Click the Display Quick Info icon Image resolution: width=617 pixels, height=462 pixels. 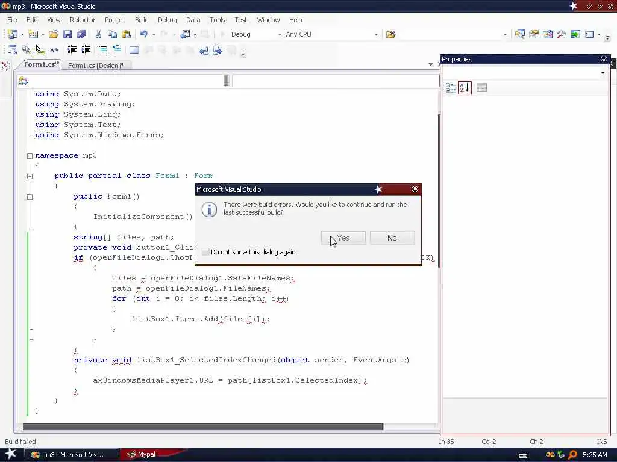point(40,50)
